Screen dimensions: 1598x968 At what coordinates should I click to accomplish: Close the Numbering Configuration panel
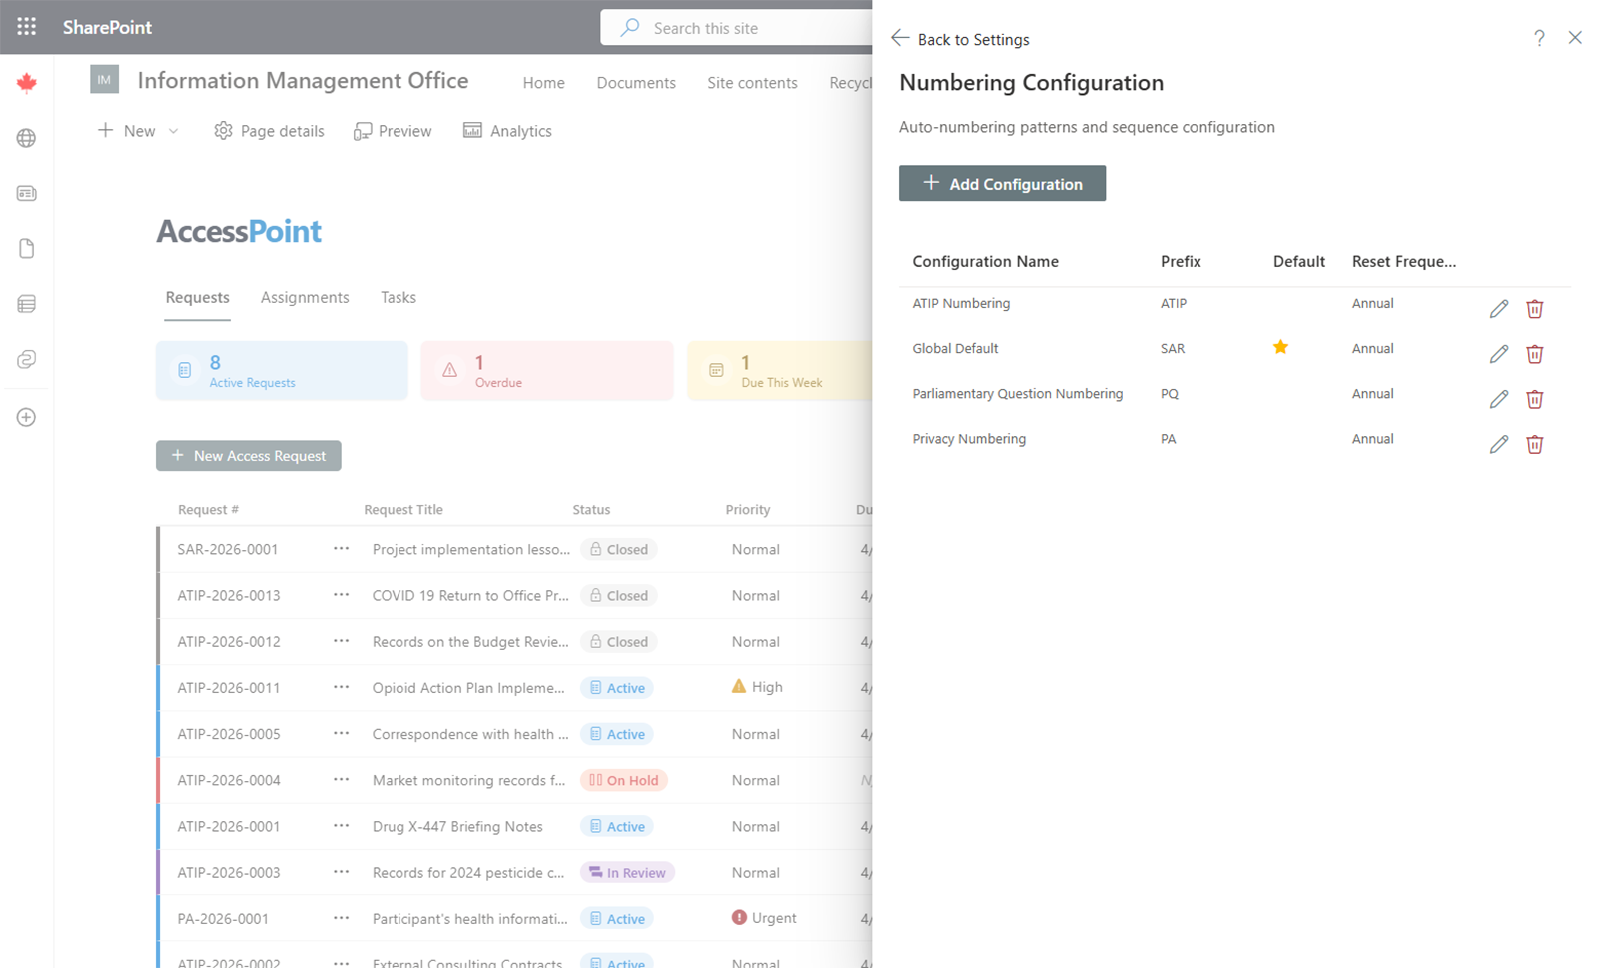(x=1575, y=38)
